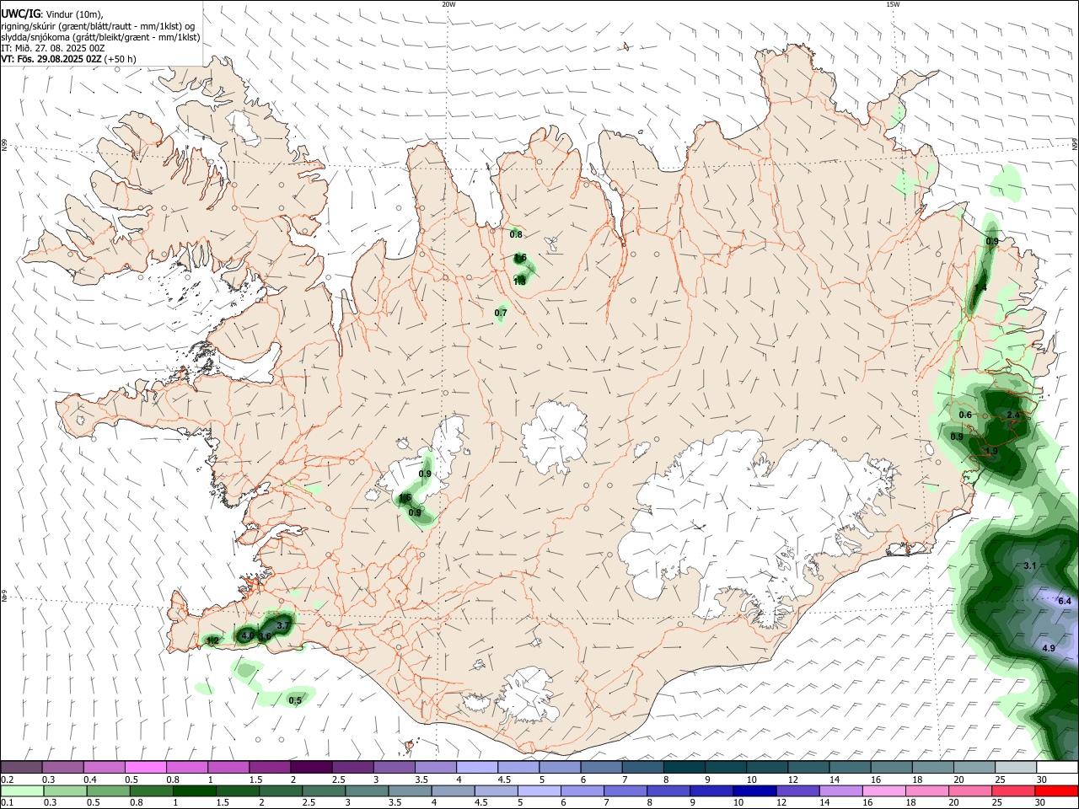Image resolution: width=1079 pixels, height=809 pixels.
Task: Click the 2.4 map value in the east
Action: click(1013, 415)
